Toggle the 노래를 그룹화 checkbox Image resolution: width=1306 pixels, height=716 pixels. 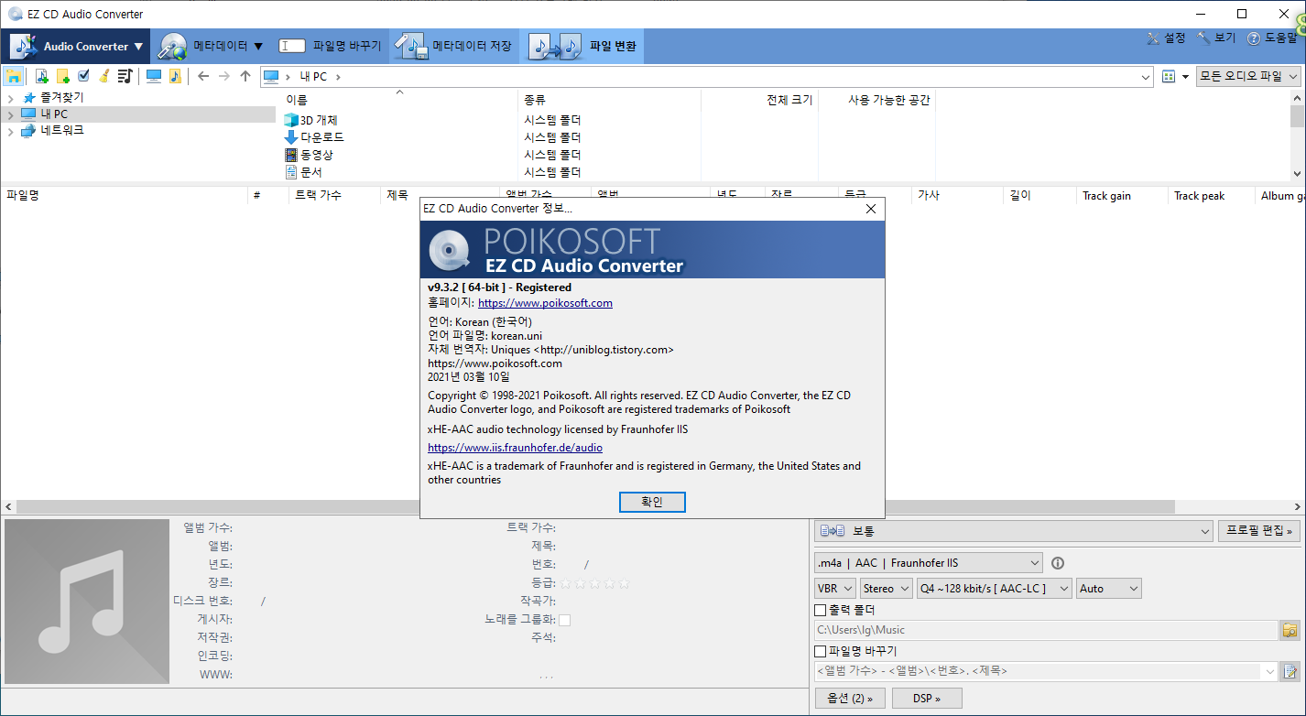(565, 620)
